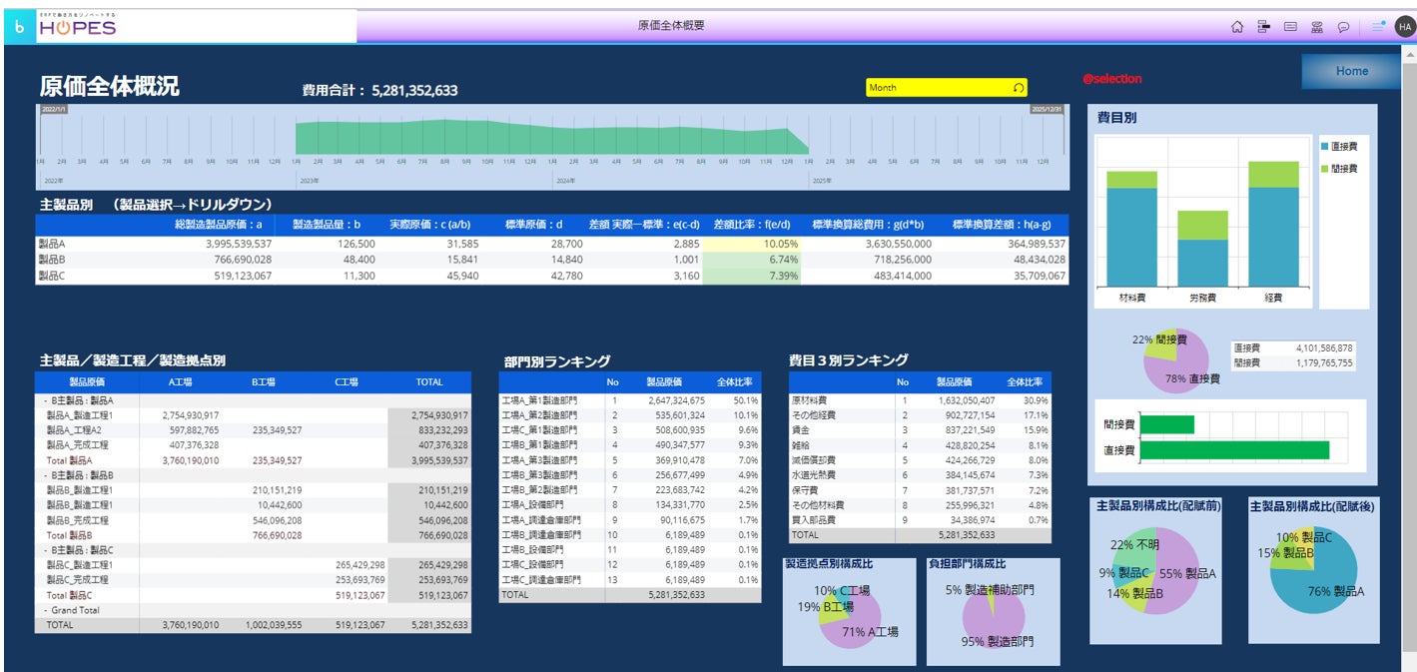This screenshot has width=1417, height=672.
Task: Sort by 製造製品量 : b column header
Action: coord(327,225)
